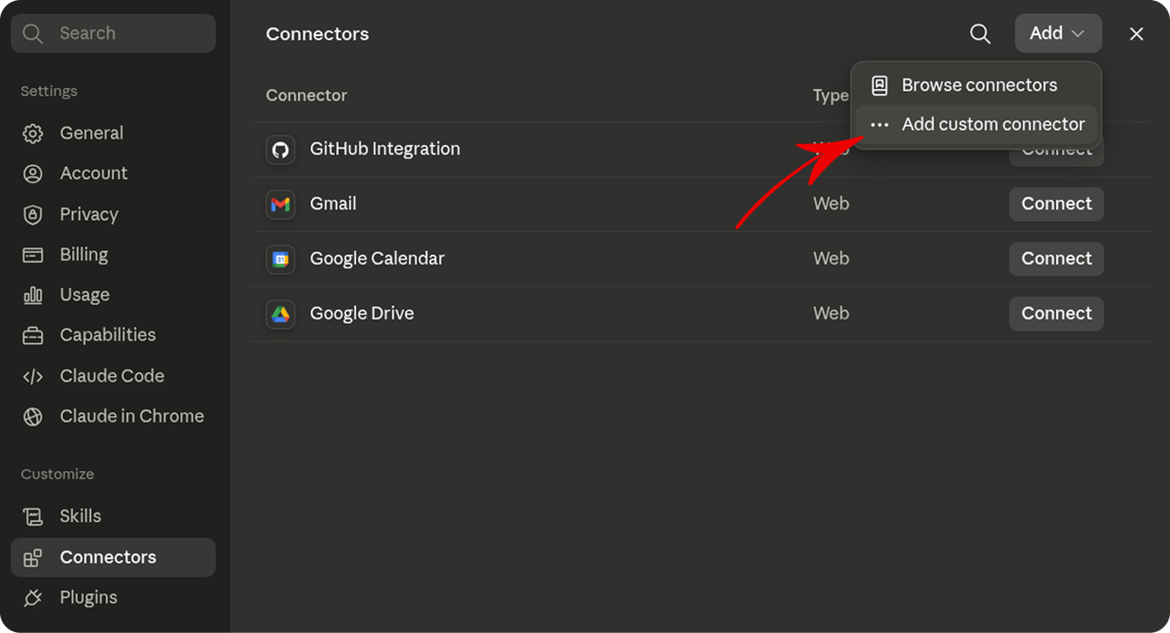1170x633 pixels.
Task: Click the Web type in Google Calendar row
Action: (831, 259)
